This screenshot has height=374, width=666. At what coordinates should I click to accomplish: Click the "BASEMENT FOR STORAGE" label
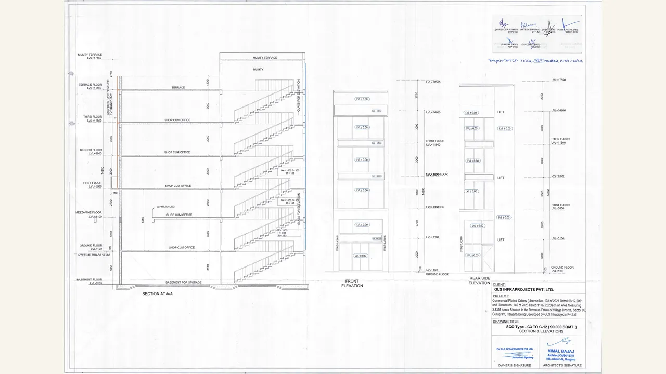point(183,283)
